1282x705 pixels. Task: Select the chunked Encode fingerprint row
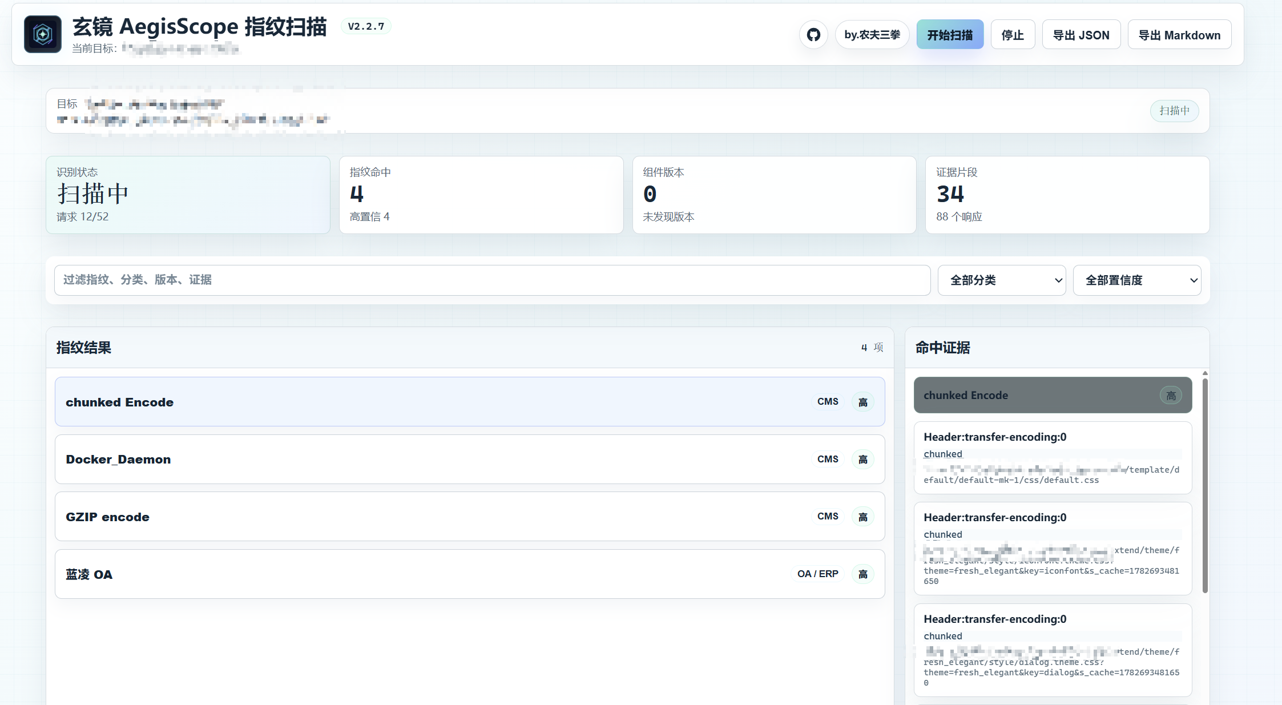470,401
